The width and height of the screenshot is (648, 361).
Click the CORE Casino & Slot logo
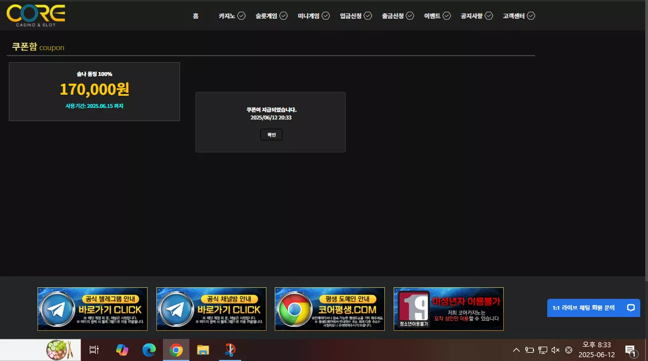click(x=36, y=16)
